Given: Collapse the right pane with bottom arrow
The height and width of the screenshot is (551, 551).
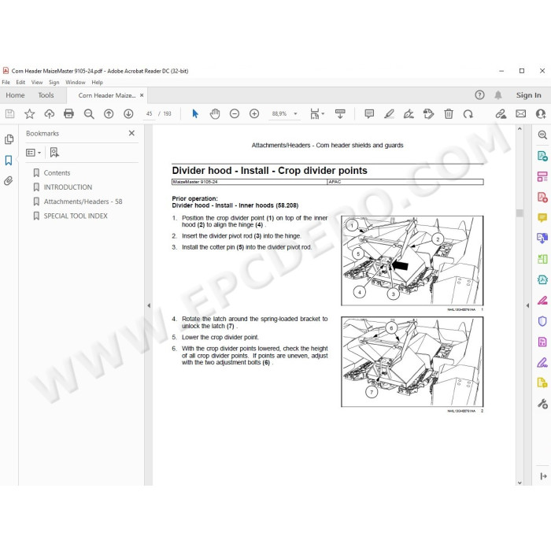Looking at the screenshot, I should click(543, 476).
